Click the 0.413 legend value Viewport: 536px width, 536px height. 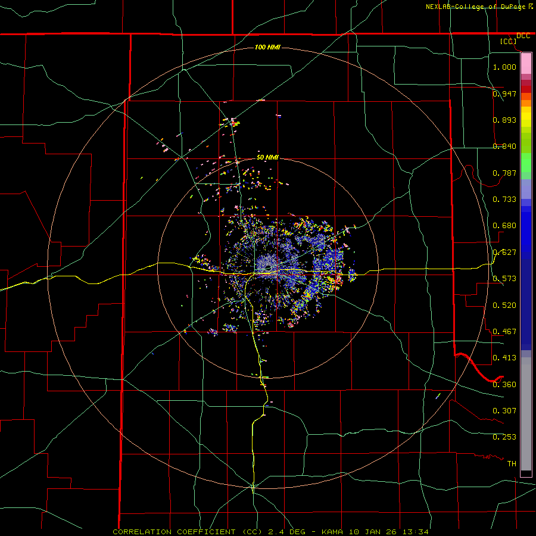(504, 357)
